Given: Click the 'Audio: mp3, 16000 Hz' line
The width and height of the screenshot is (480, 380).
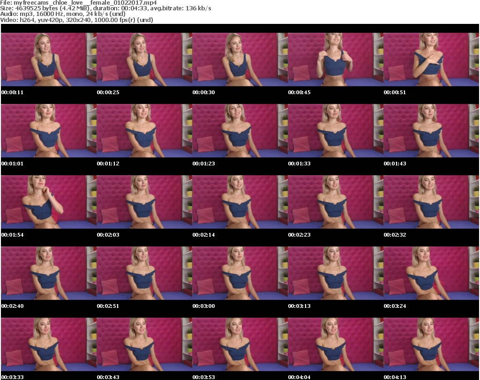Looking at the screenshot, I should click(x=63, y=14).
